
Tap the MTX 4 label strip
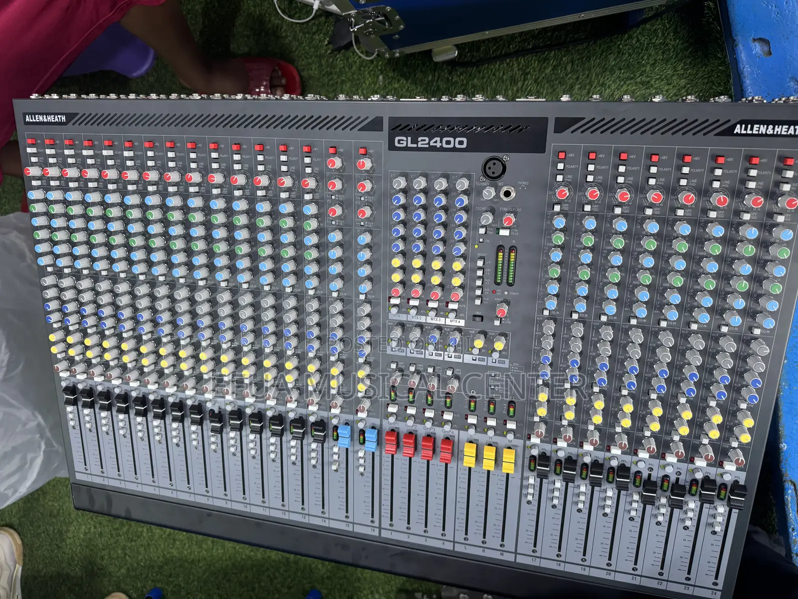(454, 322)
